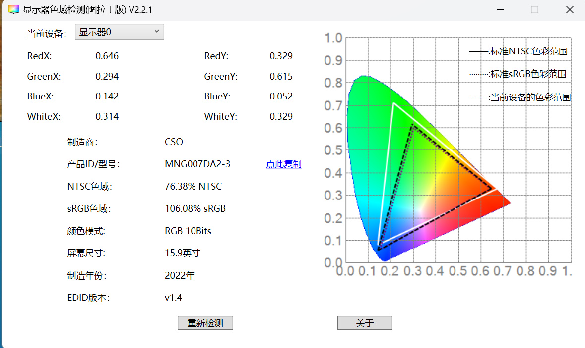The width and height of the screenshot is (585, 348).
Task: Click the disabled maximize window button
Action: click(x=534, y=10)
